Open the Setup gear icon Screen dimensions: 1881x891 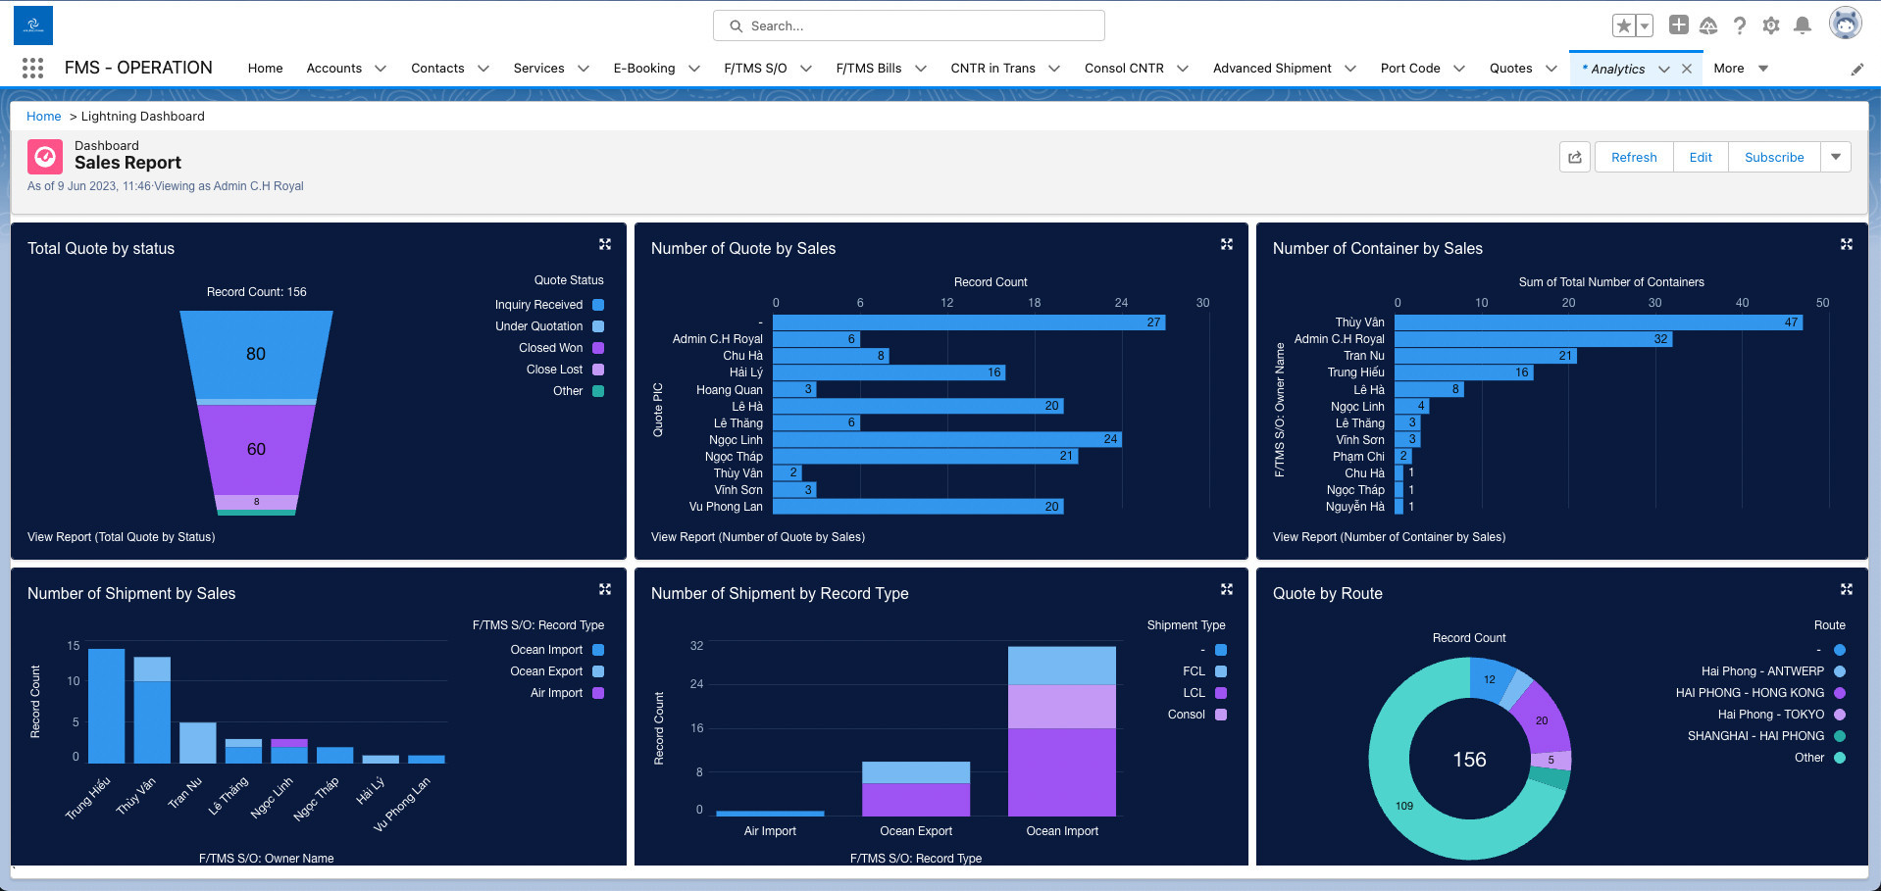(1771, 25)
